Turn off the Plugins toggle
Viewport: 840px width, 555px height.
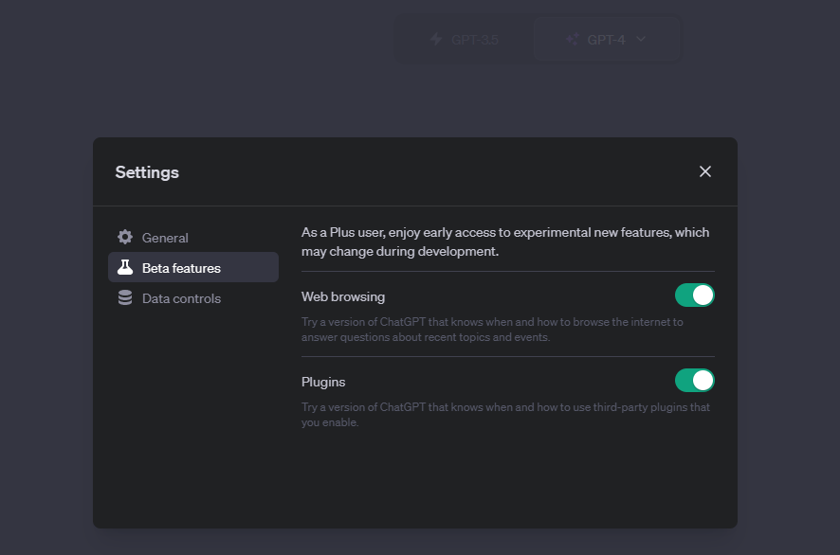[694, 381]
